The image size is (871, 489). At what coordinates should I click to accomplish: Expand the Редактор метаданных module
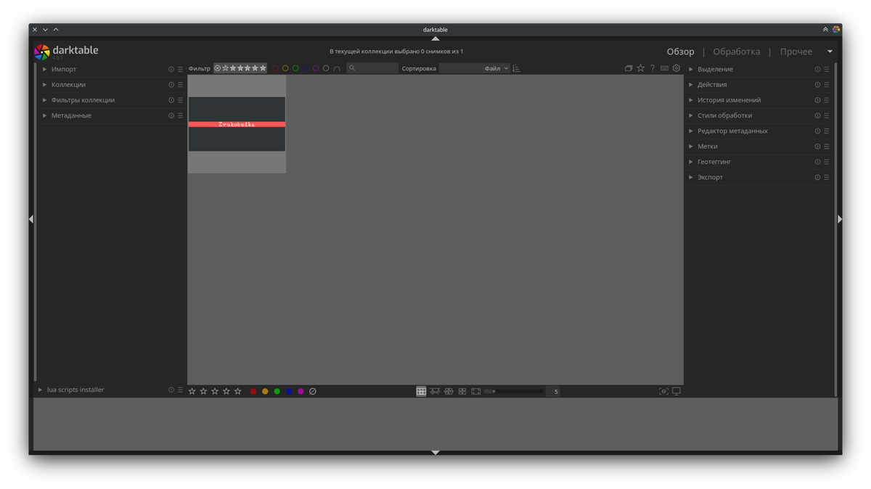(x=690, y=131)
